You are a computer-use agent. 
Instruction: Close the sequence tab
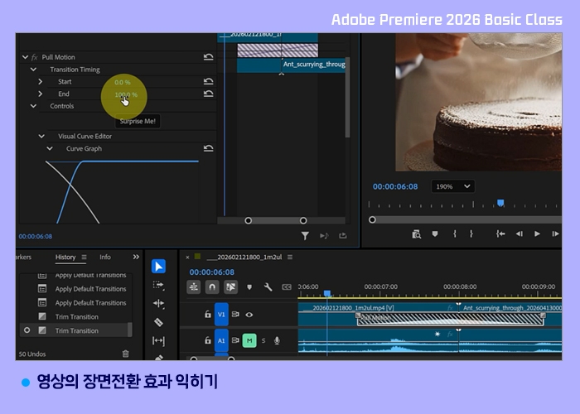coord(187,258)
